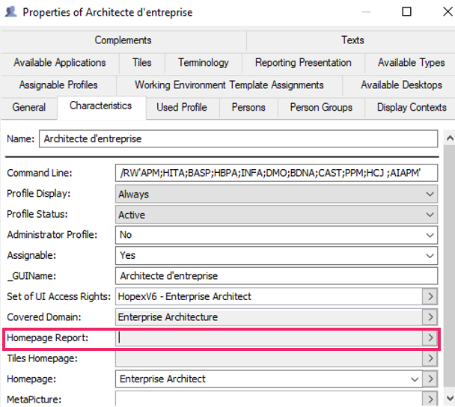This screenshot has height=407, width=455.
Task: Select the Available Desktops tab
Action: [x=401, y=85]
